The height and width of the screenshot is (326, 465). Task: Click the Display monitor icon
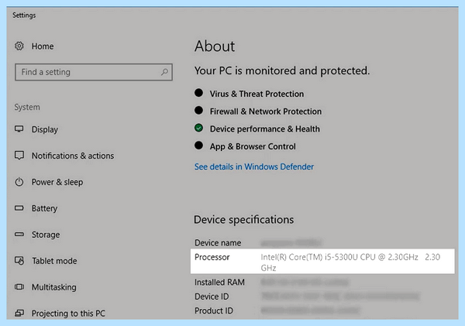(x=19, y=129)
